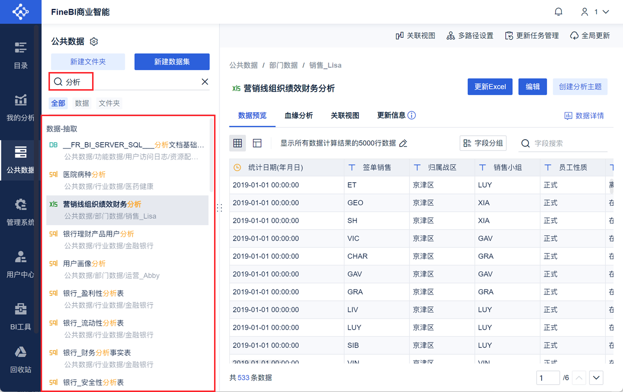Open 我的分析 in the sidebar
Image resolution: width=623 pixels, height=392 pixels.
point(21,108)
